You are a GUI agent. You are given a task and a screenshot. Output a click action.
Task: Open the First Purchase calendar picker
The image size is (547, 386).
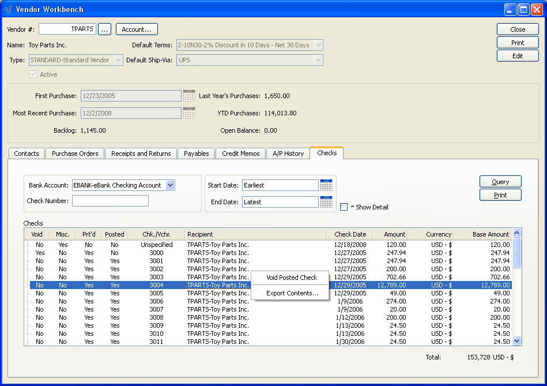click(189, 96)
